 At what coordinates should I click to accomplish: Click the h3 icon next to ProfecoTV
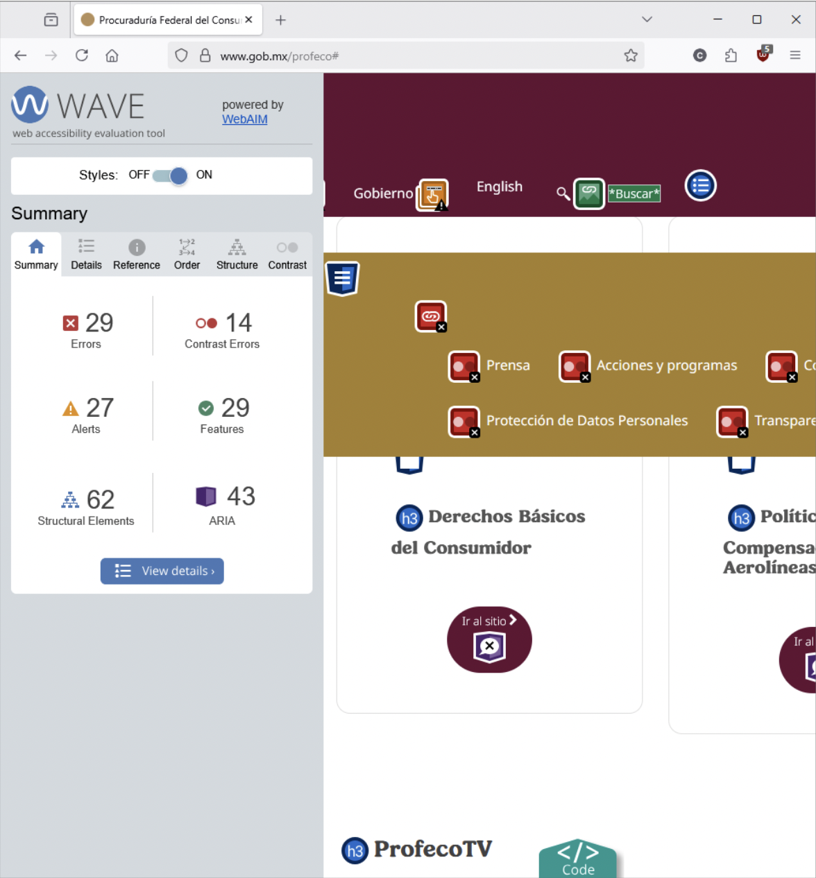[x=355, y=852]
